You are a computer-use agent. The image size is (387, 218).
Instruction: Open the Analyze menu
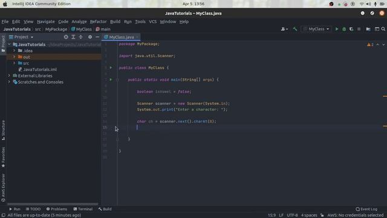[x=79, y=22]
